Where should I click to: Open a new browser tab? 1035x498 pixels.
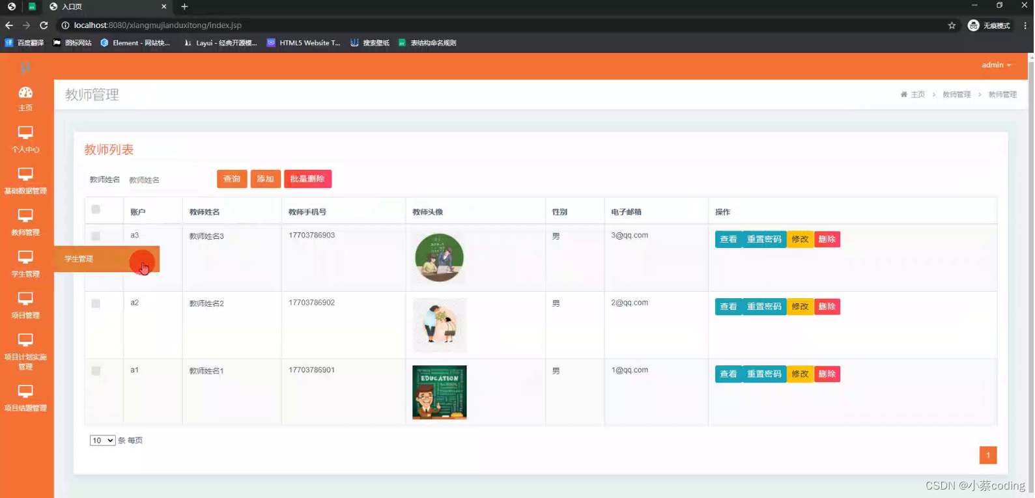[x=184, y=7]
